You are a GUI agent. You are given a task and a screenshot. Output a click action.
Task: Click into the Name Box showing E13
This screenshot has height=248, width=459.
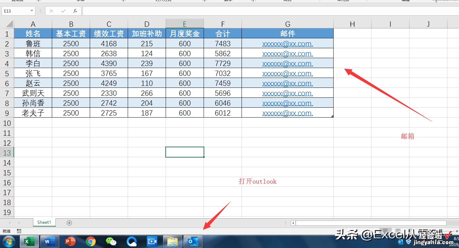16,11
